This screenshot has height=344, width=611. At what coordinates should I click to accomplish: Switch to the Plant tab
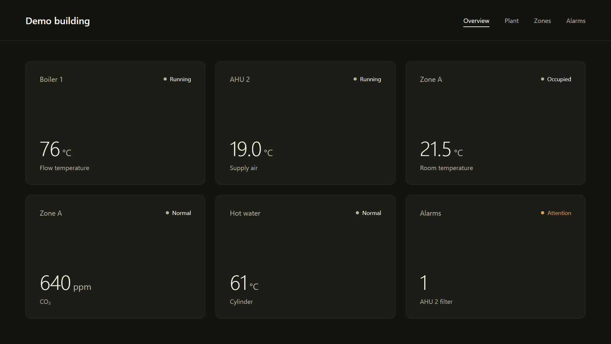coord(511,21)
